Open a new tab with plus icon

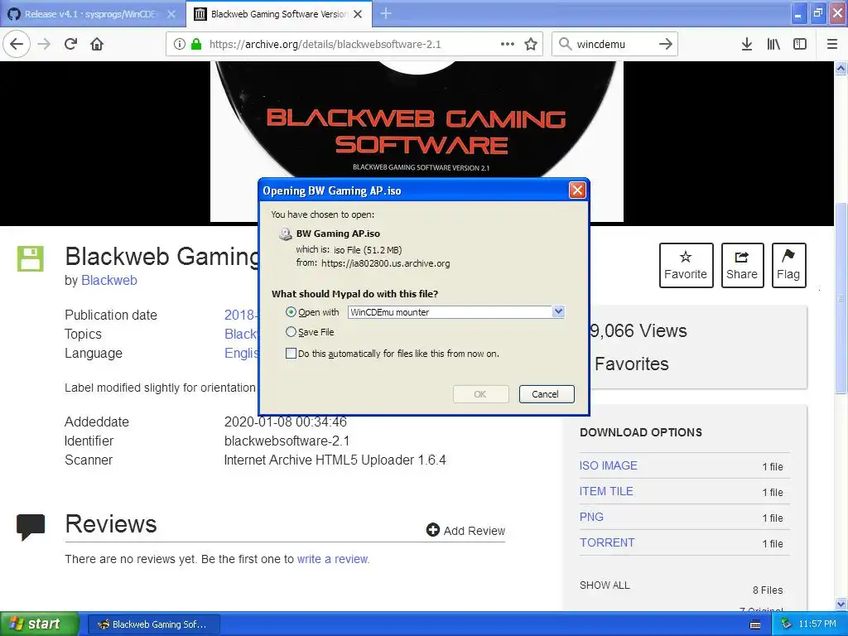(386, 13)
